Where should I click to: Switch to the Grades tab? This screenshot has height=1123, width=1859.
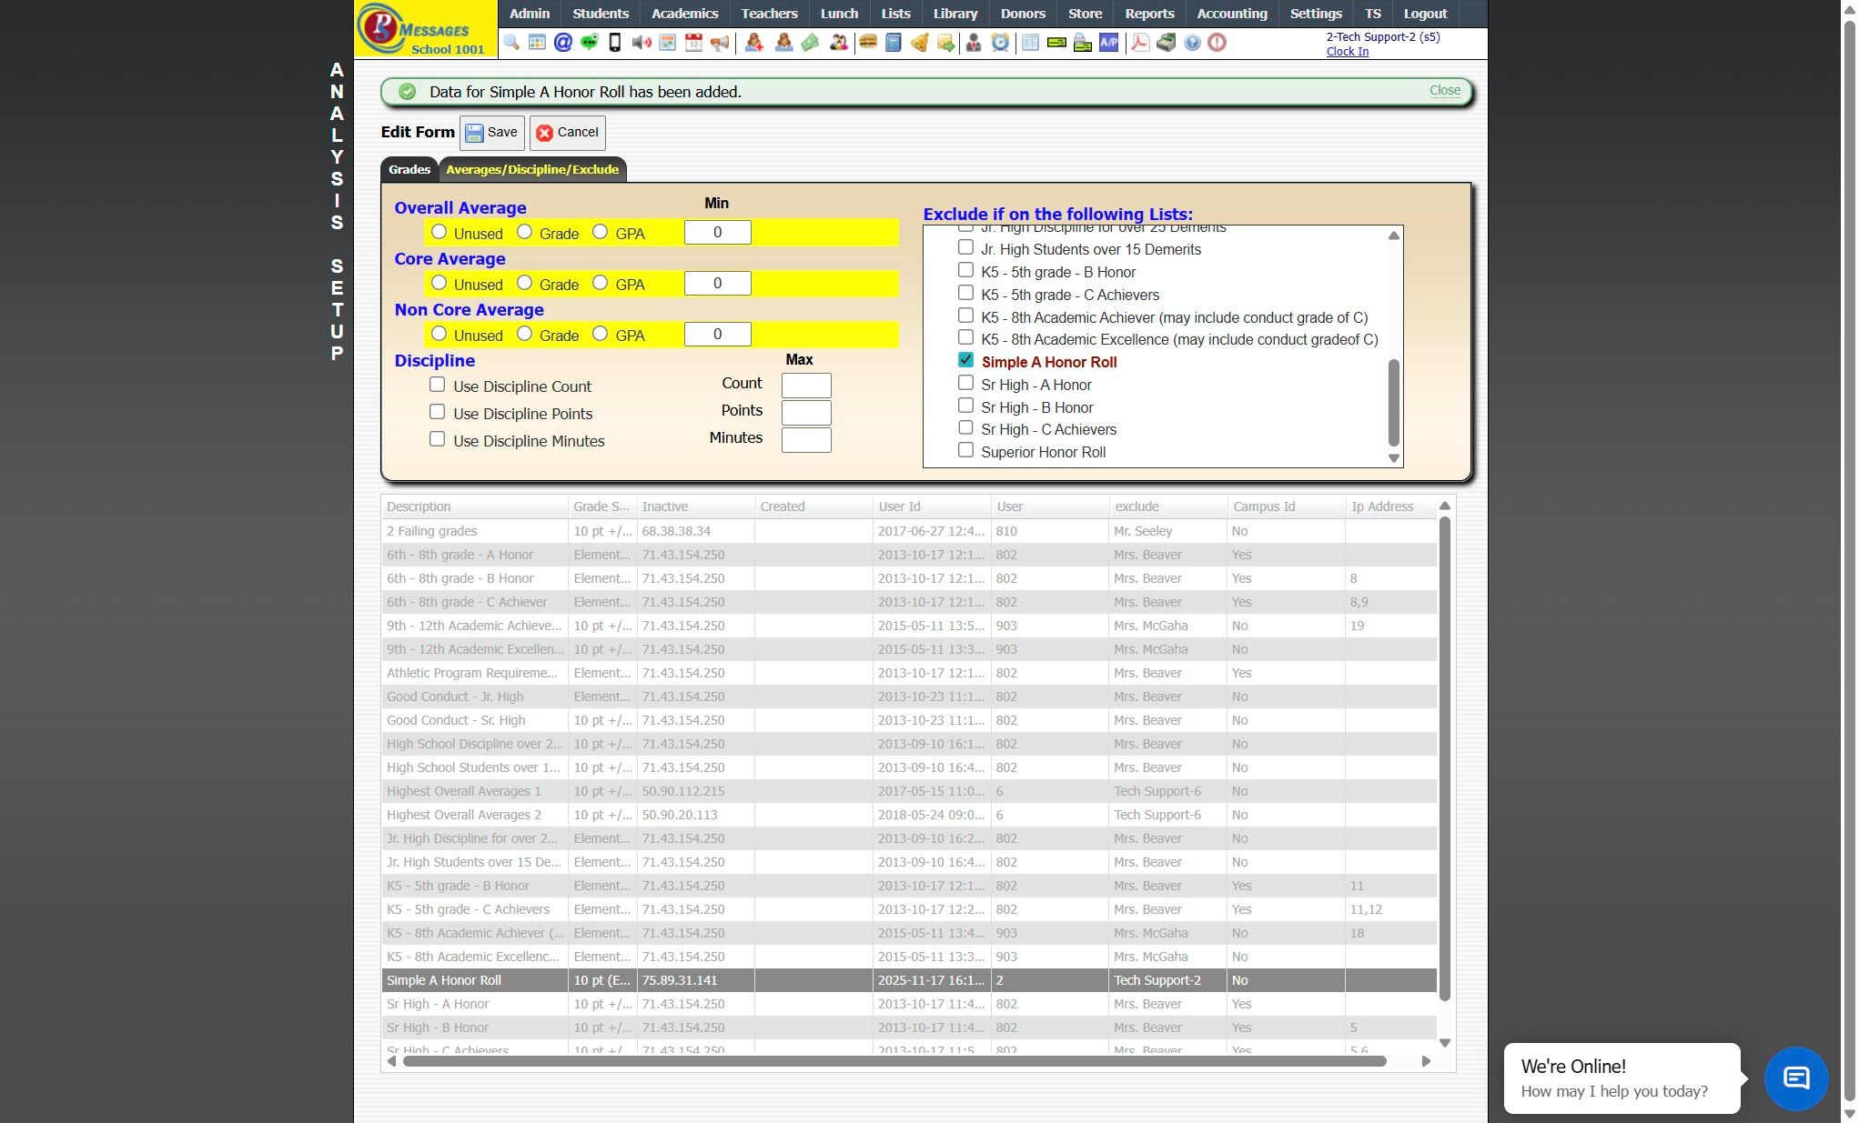[x=409, y=170]
